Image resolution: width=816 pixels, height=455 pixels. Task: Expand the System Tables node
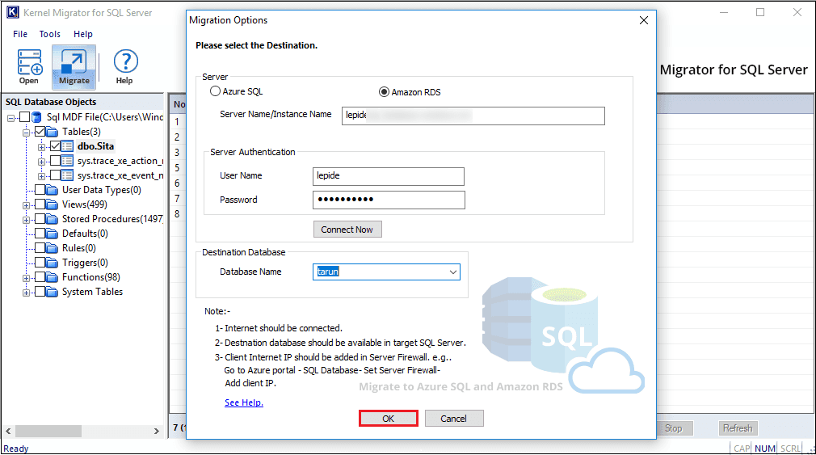tap(26, 293)
